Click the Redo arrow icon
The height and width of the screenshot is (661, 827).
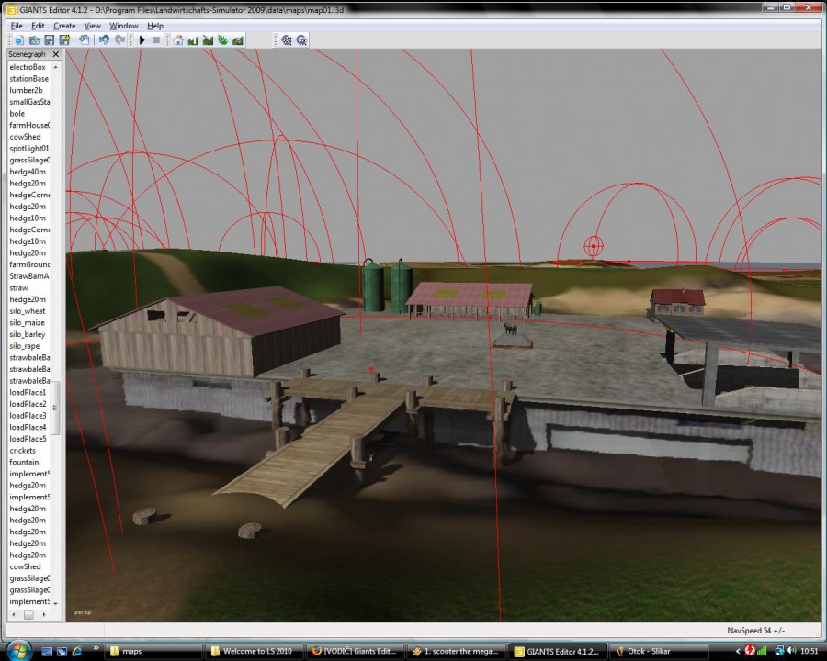click(119, 40)
